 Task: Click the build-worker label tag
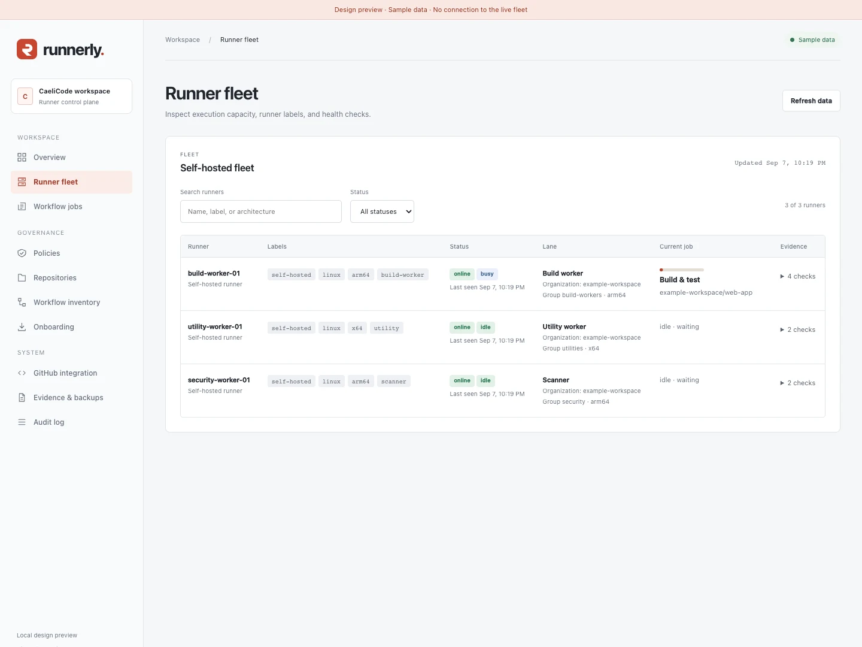[x=403, y=275]
